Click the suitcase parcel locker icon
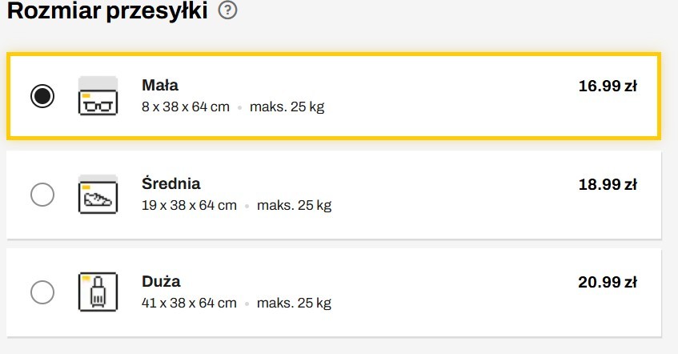Screen dimensions: 678x354 [x=98, y=292]
